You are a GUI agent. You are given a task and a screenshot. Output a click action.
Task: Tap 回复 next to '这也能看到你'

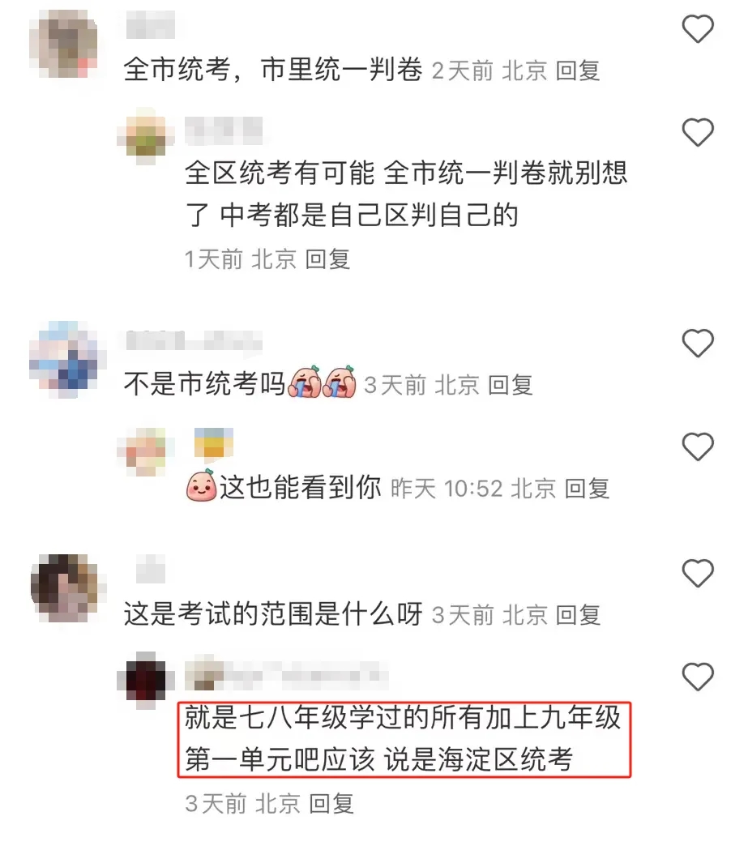[x=588, y=489]
